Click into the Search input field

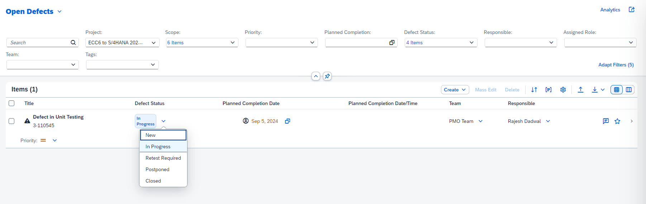point(39,43)
